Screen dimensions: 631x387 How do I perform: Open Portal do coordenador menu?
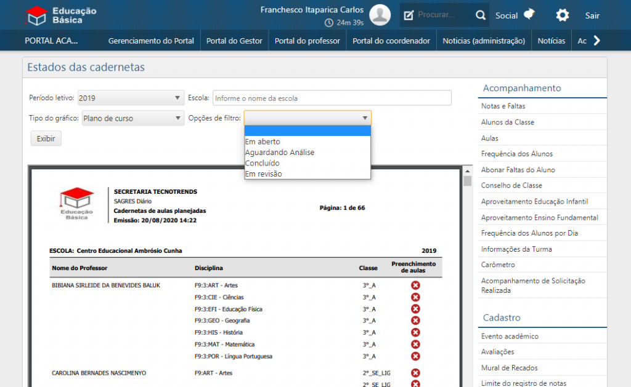coord(391,41)
